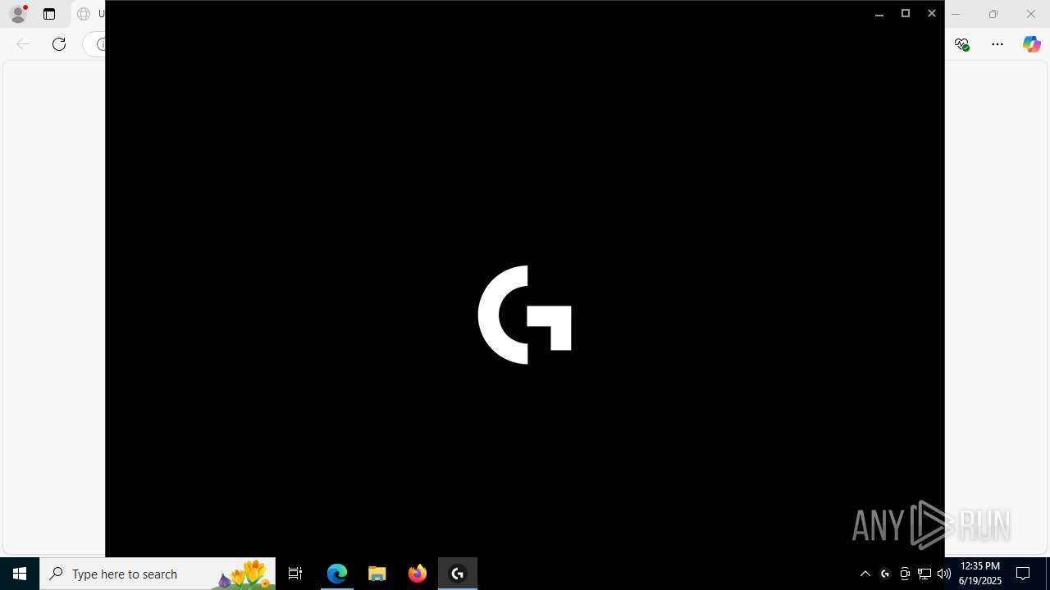This screenshot has width=1050, height=590.
Task: Click the taskbar search box
Action: [157, 574]
